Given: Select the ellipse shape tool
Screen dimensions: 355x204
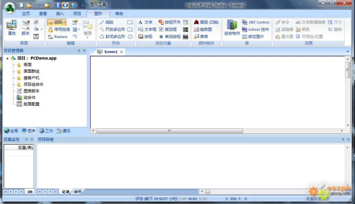Looking at the screenshot, I should click(x=130, y=37).
